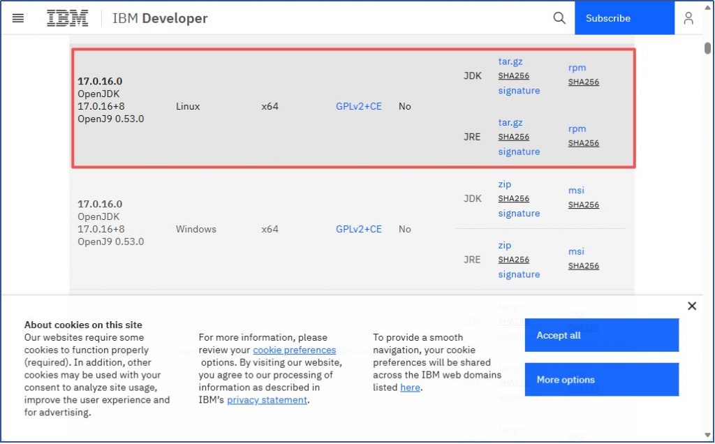Click the IBM Developer site title
The width and height of the screenshot is (715, 444).
coord(160,18)
